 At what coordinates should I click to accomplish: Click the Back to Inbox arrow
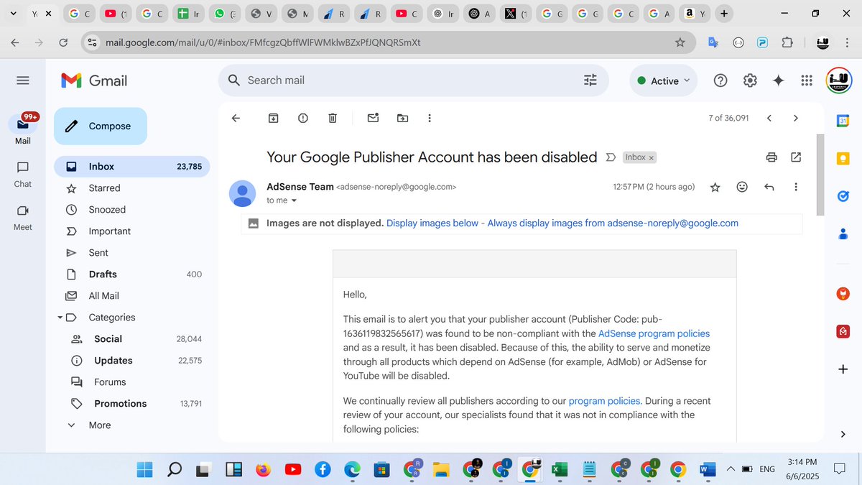(x=236, y=118)
